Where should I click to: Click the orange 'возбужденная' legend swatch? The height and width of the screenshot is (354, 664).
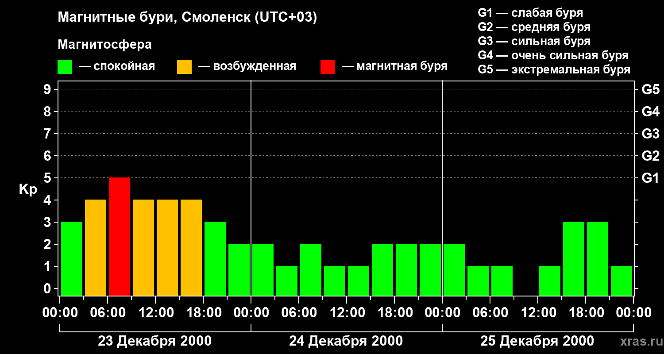click(x=184, y=67)
